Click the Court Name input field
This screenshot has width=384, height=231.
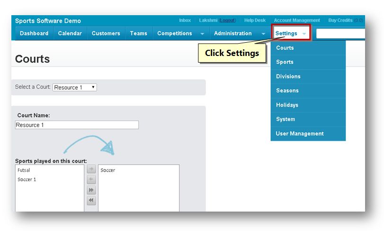click(77, 125)
